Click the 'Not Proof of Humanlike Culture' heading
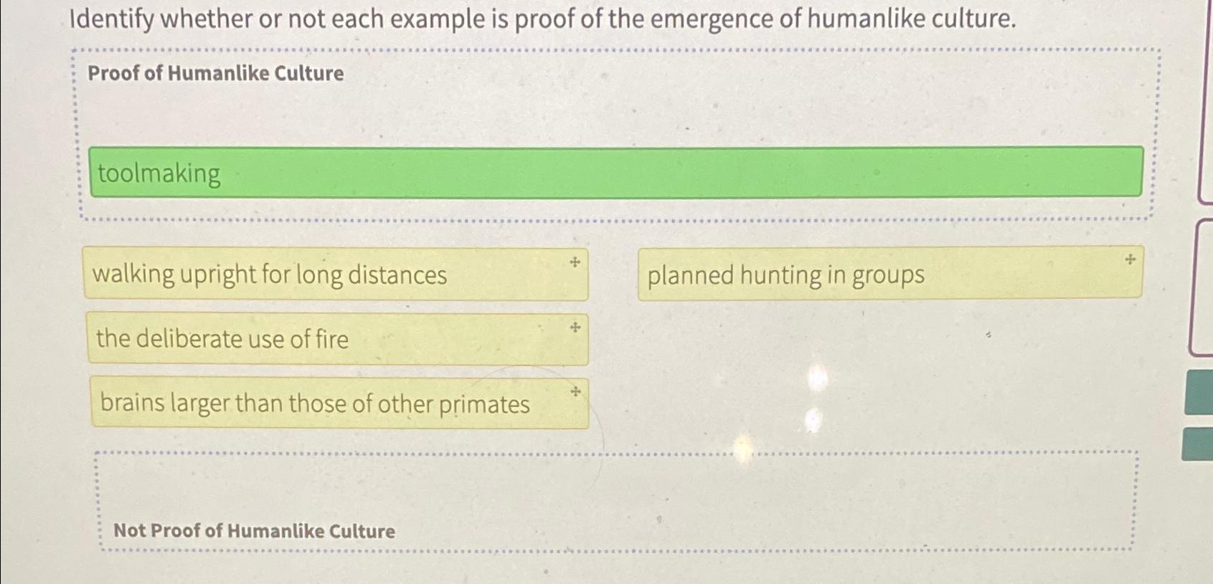The image size is (1213, 584). (255, 530)
